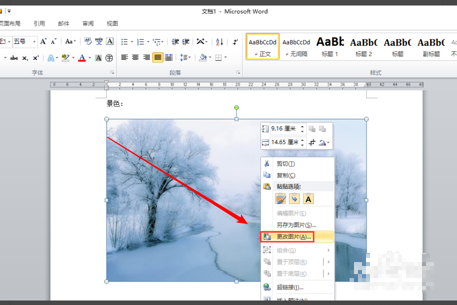Click the Grow Font icon
457x305 pixels.
pyautogui.click(x=43, y=41)
